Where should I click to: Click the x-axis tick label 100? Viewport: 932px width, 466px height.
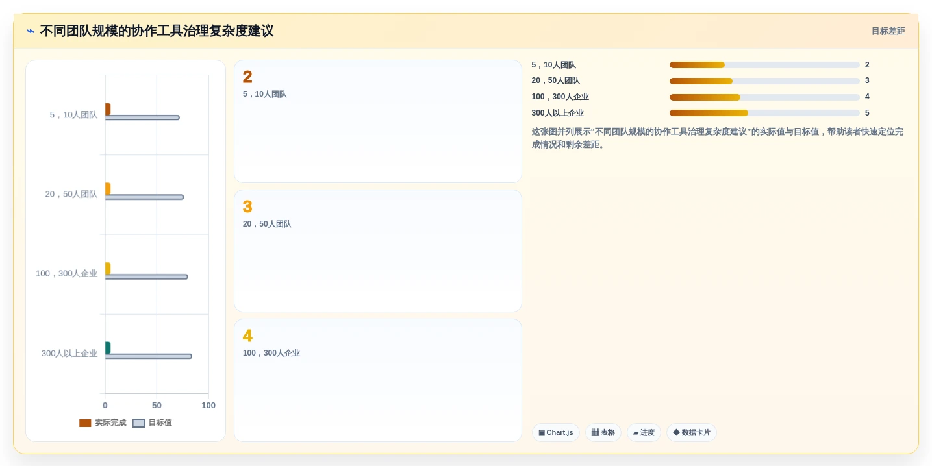pos(208,406)
